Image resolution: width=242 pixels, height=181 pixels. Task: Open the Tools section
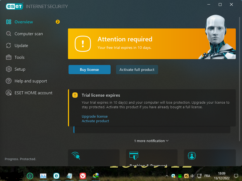click(x=19, y=57)
